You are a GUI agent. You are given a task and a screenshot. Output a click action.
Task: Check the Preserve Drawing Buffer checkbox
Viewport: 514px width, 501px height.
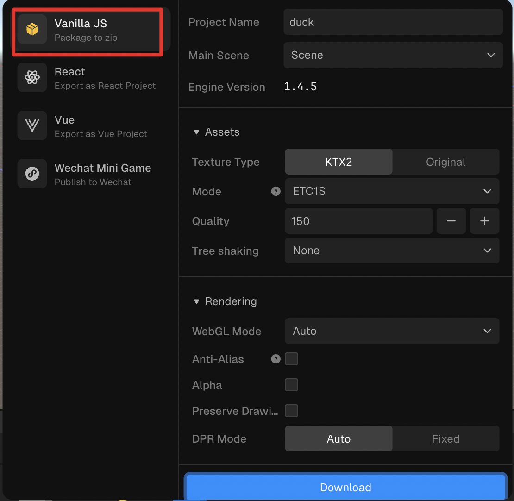pyautogui.click(x=292, y=411)
